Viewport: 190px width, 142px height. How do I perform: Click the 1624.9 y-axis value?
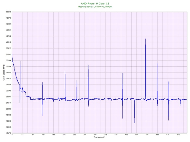coord(9,121)
